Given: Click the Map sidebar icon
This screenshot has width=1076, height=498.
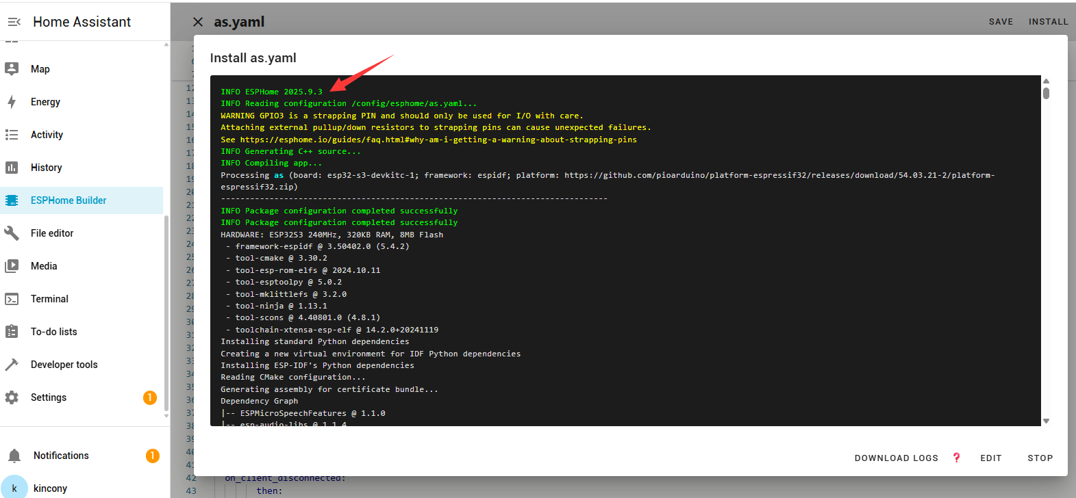Looking at the screenshot, I should [12, 68].
